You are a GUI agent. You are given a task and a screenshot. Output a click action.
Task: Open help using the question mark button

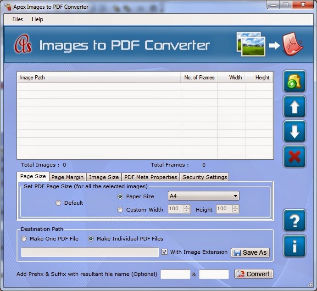point(295,221)
